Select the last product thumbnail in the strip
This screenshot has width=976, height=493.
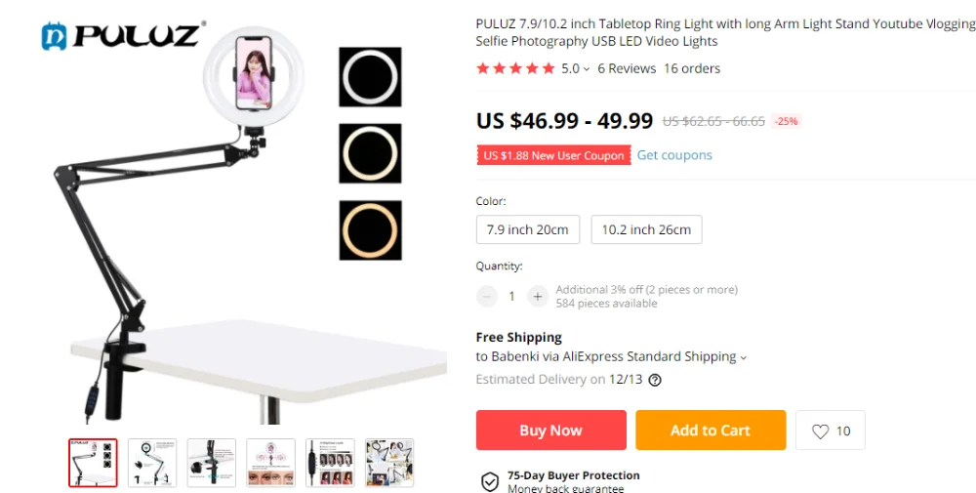[x=389, y=463]
